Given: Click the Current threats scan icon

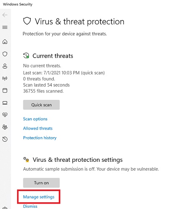Looking at the screenshot, I should pyautogui.click(x=26, y=56).
